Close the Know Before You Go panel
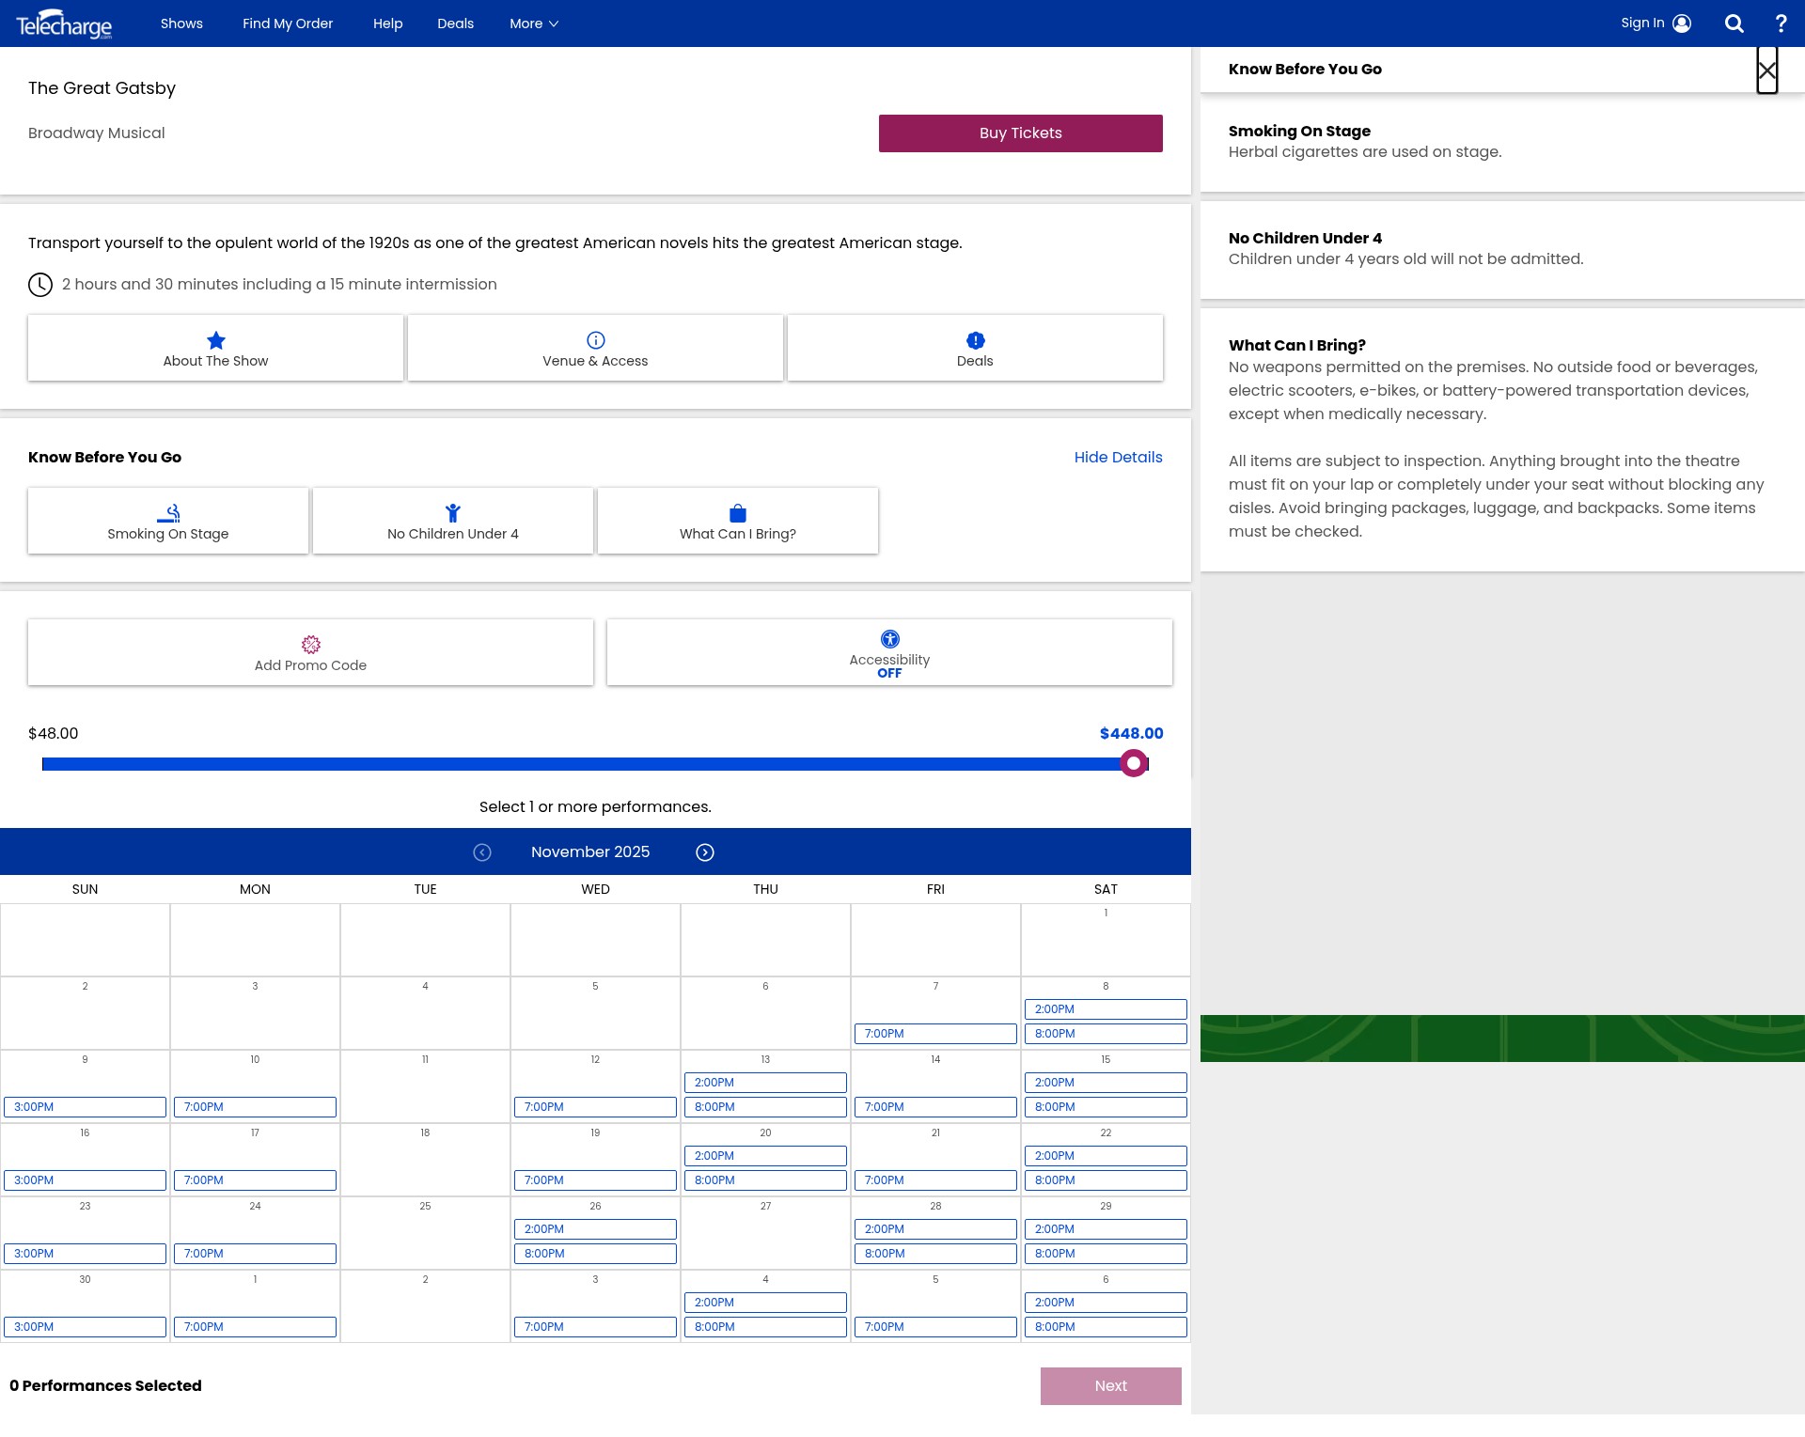This screenshot has height=1437, width=1805. [x=1767, y=70]
